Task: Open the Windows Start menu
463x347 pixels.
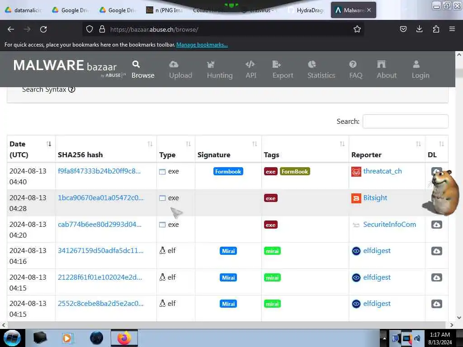Action: click(x=12, y=338)
